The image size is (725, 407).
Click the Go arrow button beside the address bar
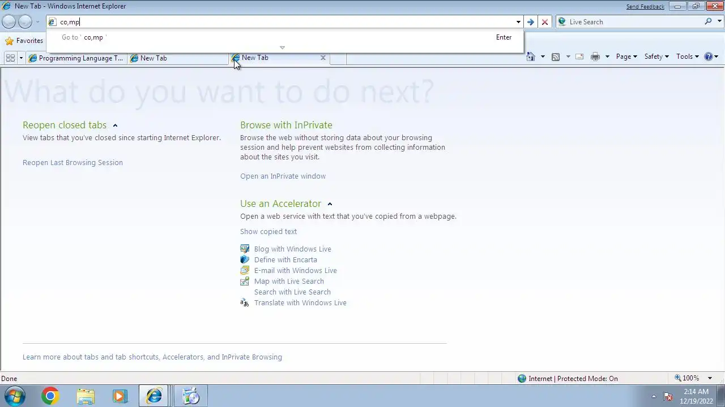pyautogui.click(x=530, y=22)
